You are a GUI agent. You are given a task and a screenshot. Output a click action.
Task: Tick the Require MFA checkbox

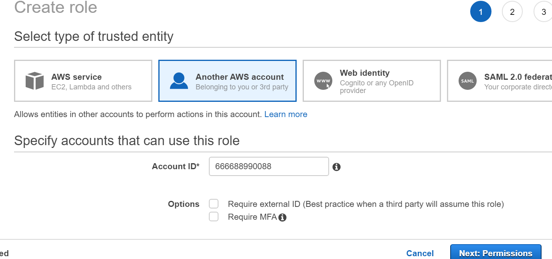(x=214, y=217)
